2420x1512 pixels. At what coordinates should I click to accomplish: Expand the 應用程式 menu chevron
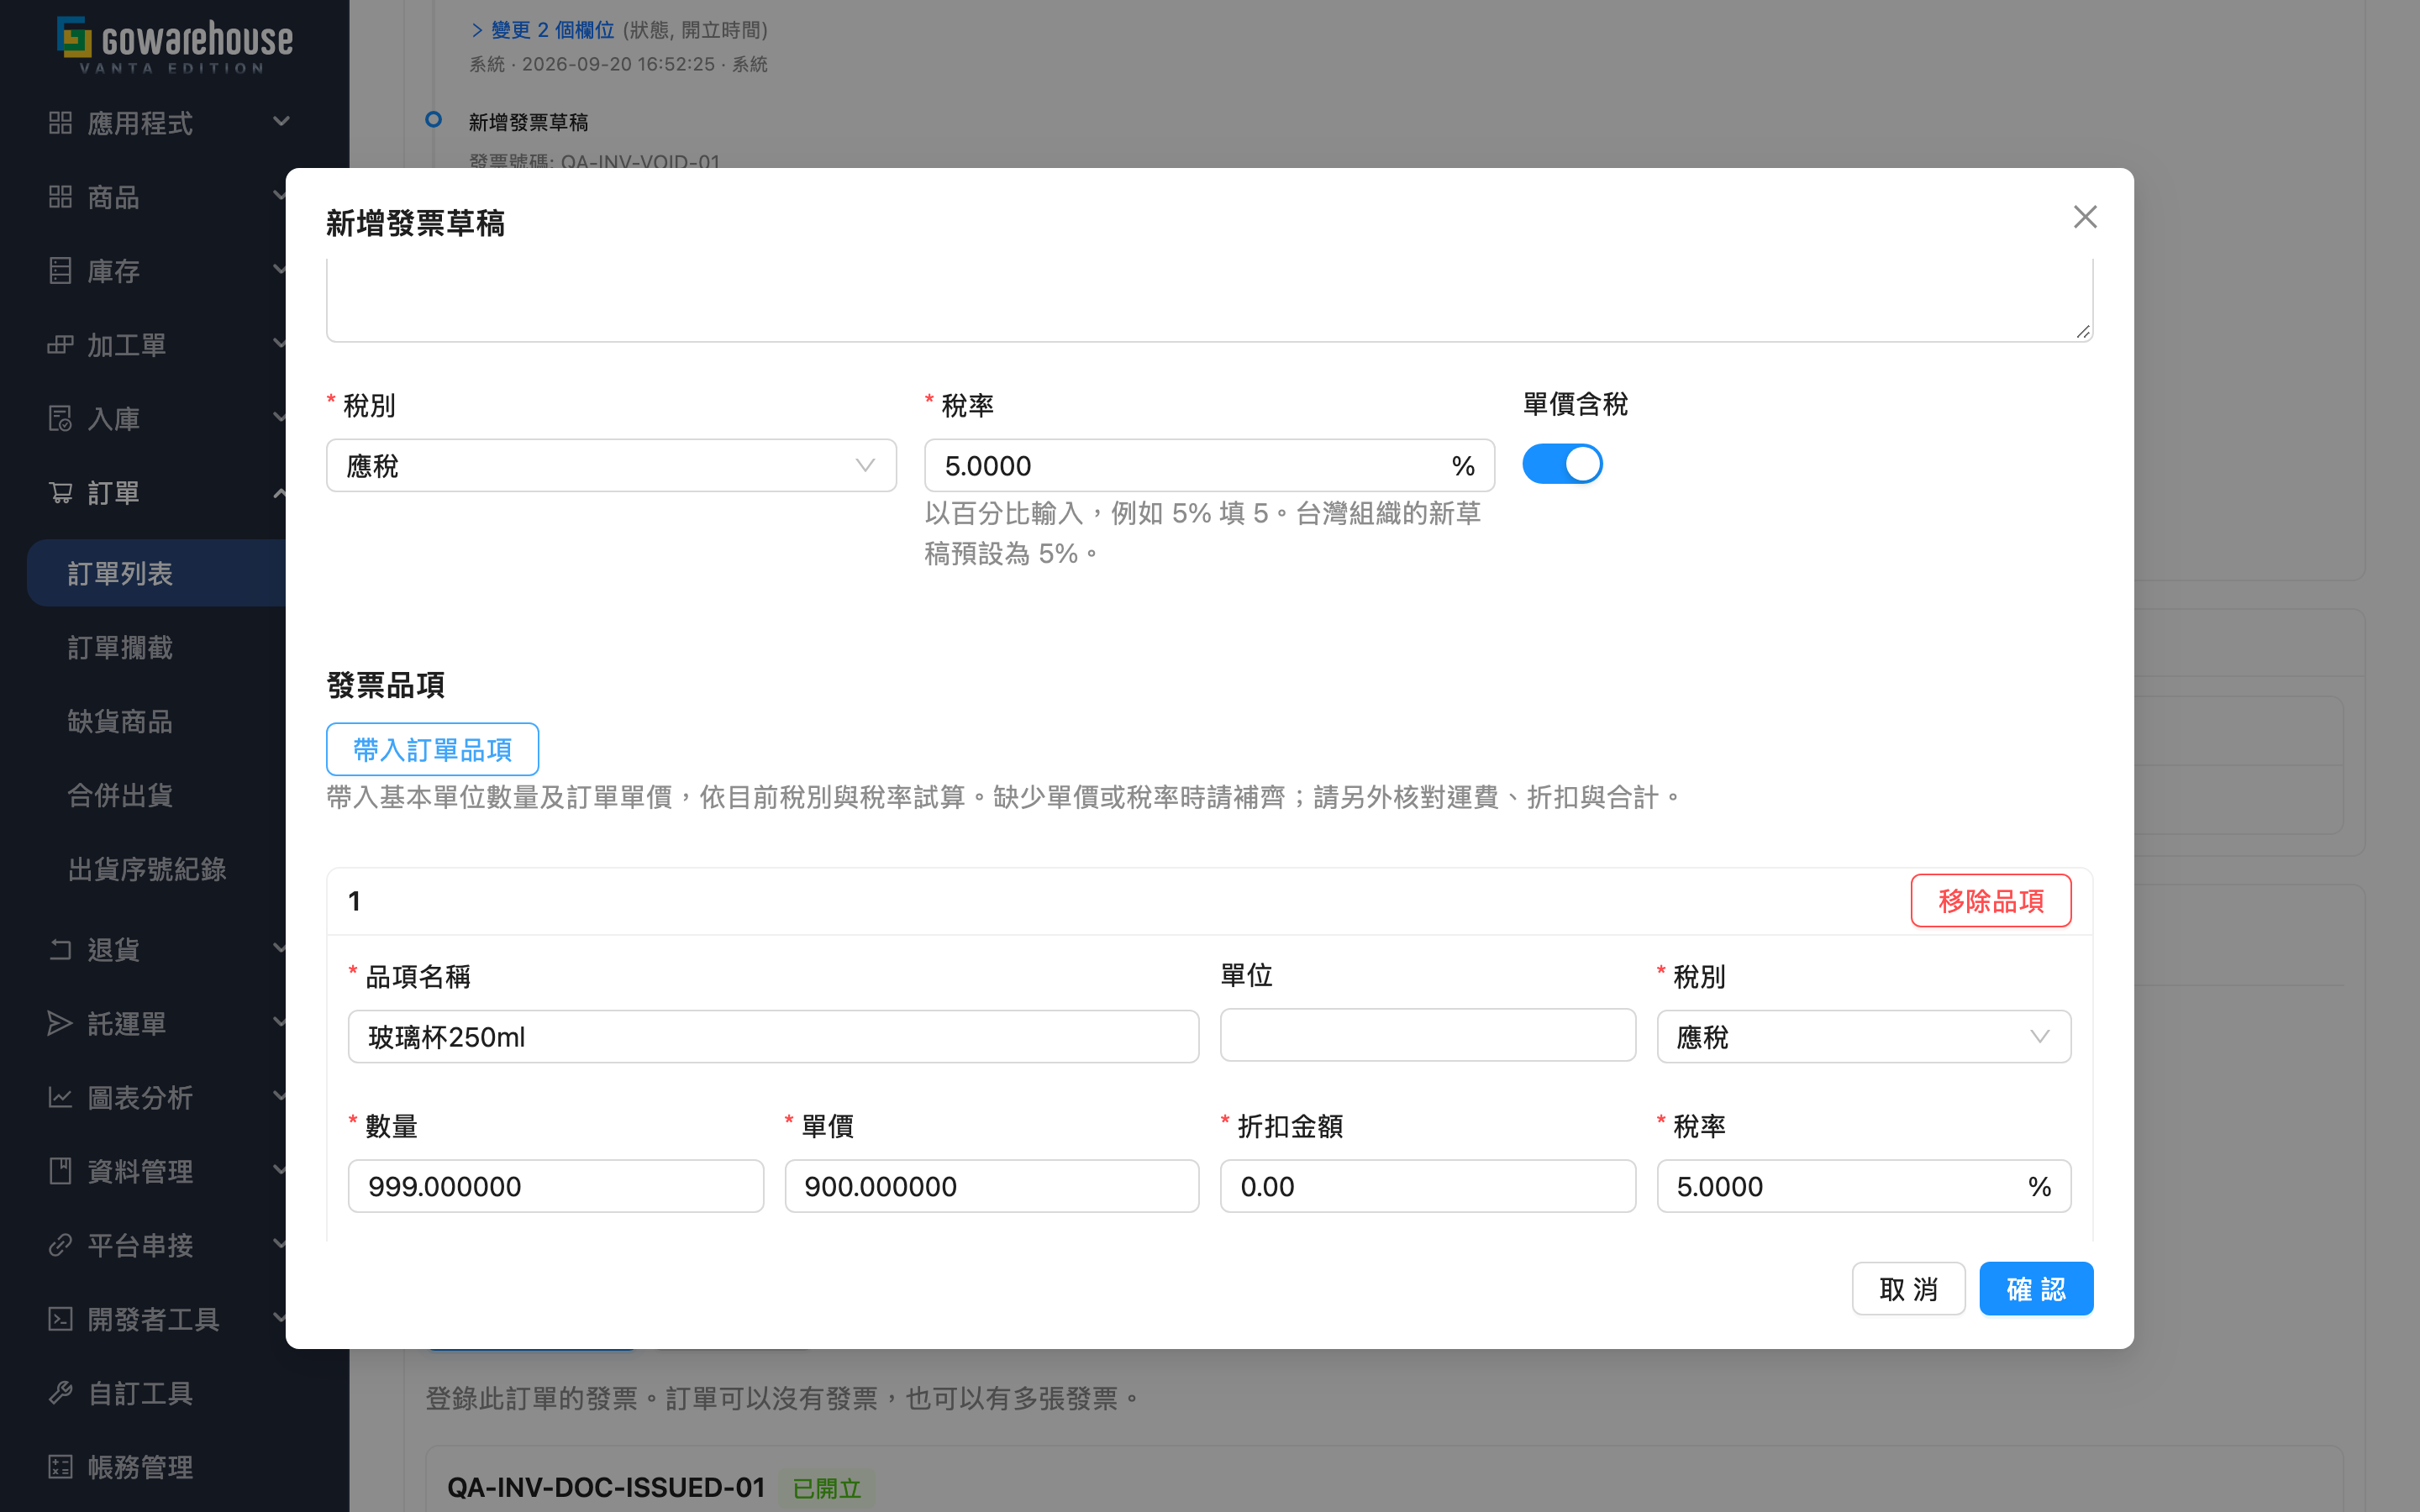[281, 122]
